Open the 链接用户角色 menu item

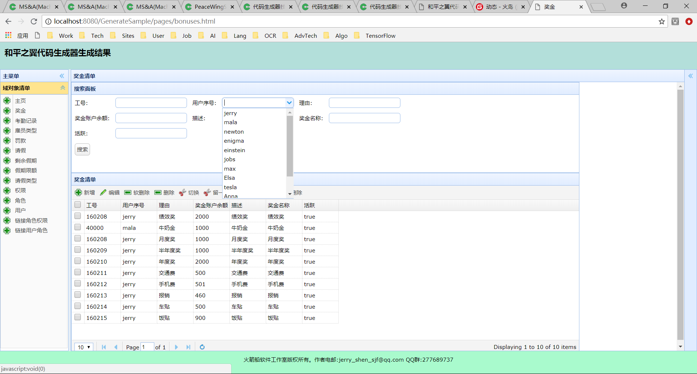tap(31, 231)
